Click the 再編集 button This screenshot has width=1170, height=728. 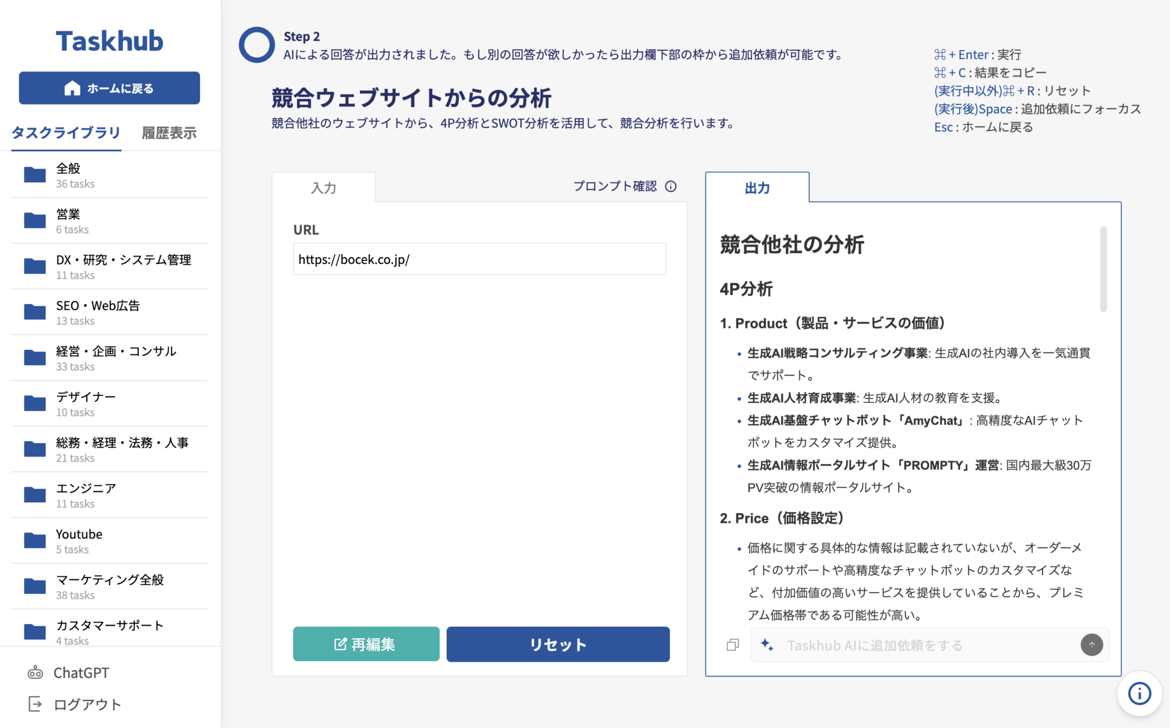click(x=366, y=644)
